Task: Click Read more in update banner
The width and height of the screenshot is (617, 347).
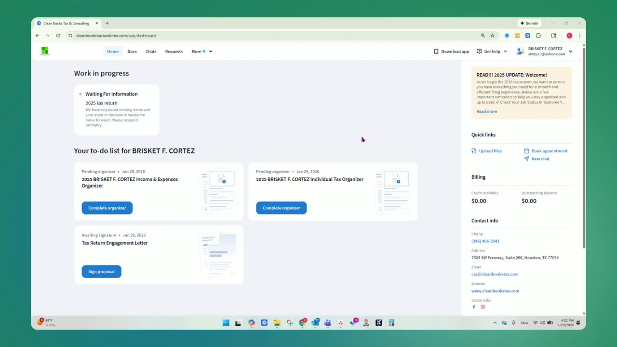Action: click(x=486, y=111)
